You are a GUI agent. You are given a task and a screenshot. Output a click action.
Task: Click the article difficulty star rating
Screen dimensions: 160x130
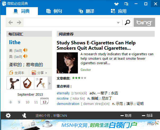[79, 78]
